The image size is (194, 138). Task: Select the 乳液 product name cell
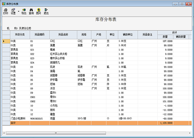click(x=63, y=67)
